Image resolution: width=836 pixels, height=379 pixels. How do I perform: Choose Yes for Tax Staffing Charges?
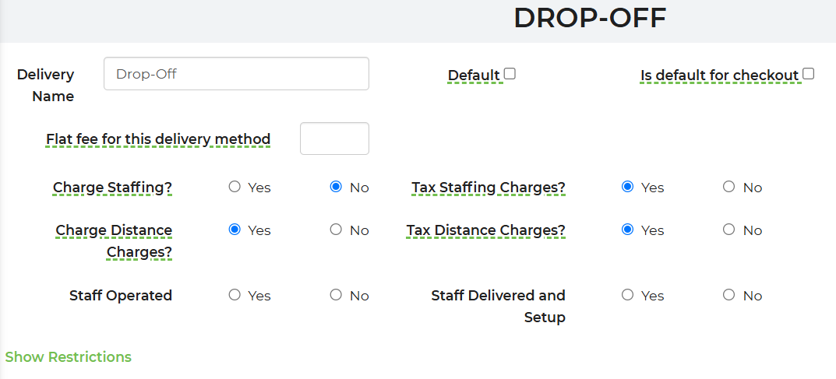click(x=627, y=187)
